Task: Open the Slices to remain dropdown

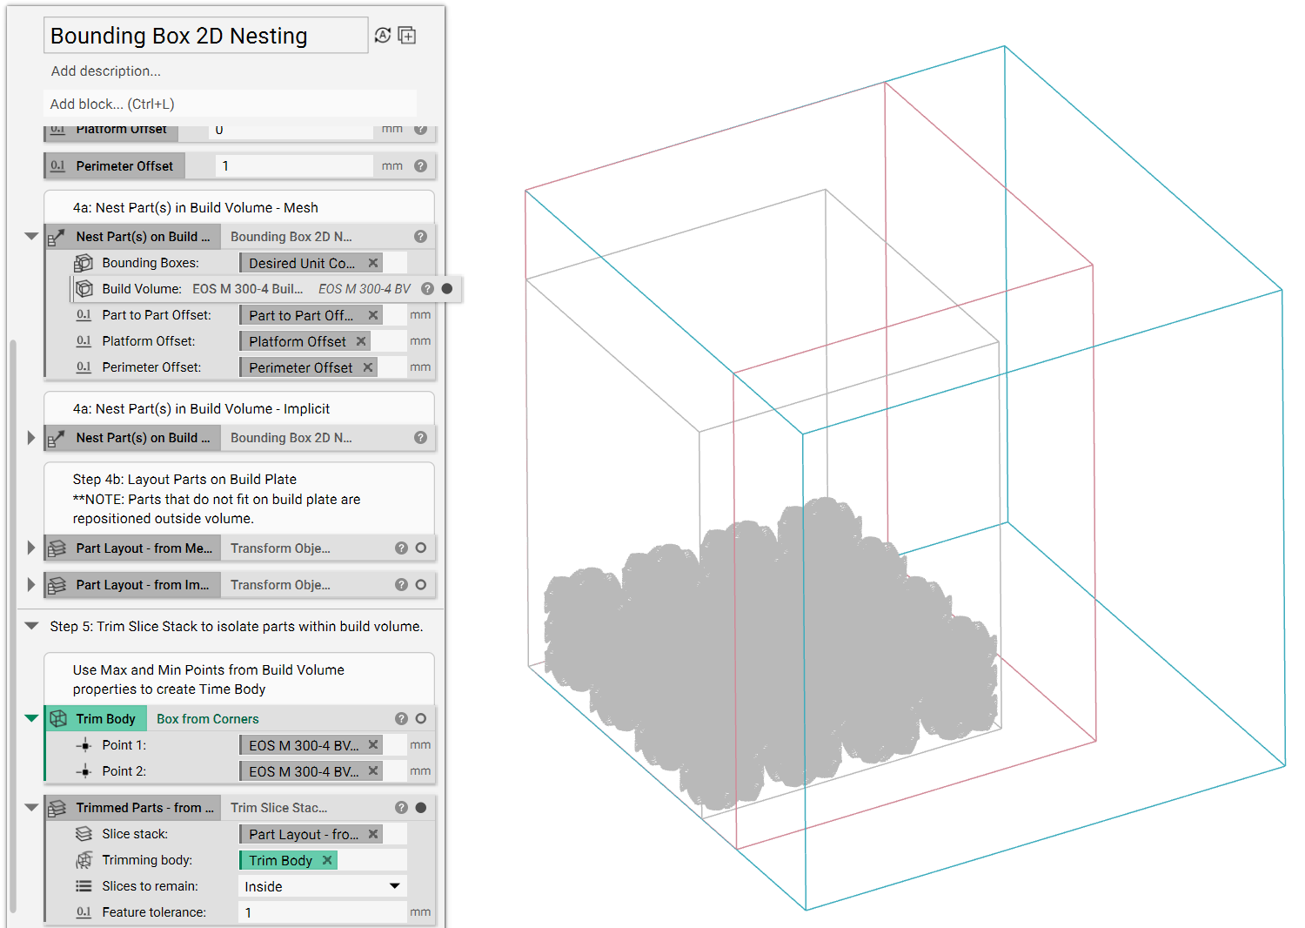Action: point(322,886)
